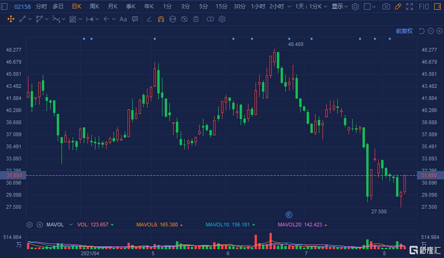This screenshot has width=444, height=258.
Task: Open the MAVOL indicator dropdown
Action: [71, 225]
